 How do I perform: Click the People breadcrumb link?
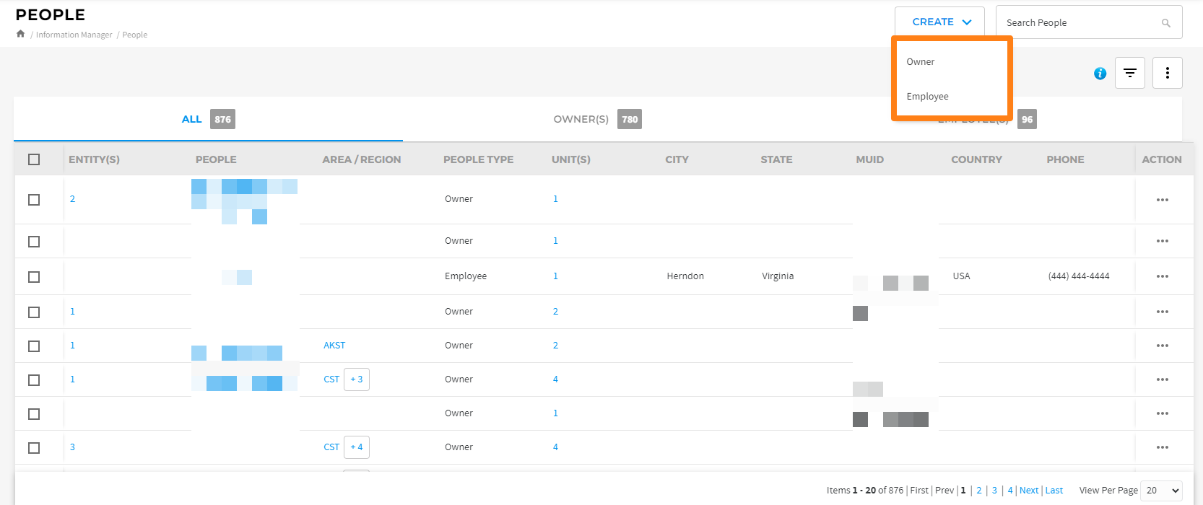135,35
